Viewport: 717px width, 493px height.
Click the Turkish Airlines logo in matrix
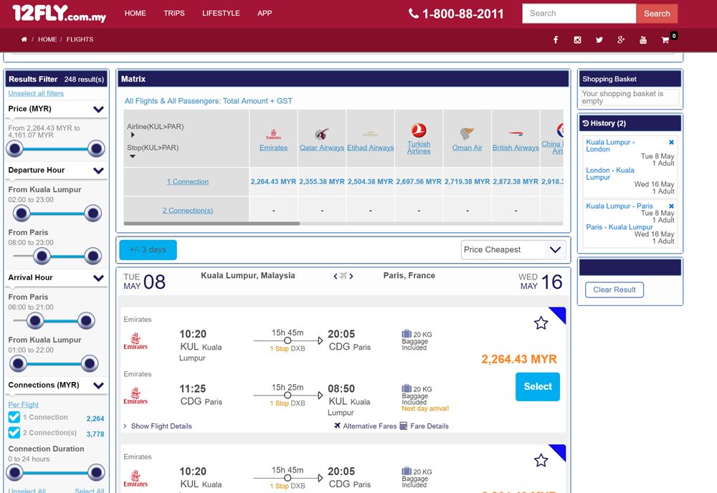point(419,130)
